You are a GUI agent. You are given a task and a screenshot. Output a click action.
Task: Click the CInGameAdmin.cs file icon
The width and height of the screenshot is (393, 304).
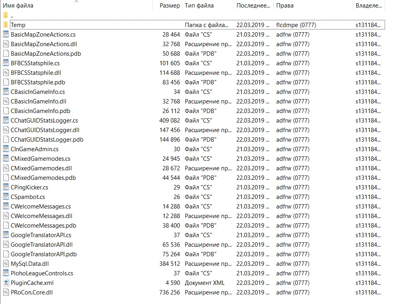[x=6, y=149]
